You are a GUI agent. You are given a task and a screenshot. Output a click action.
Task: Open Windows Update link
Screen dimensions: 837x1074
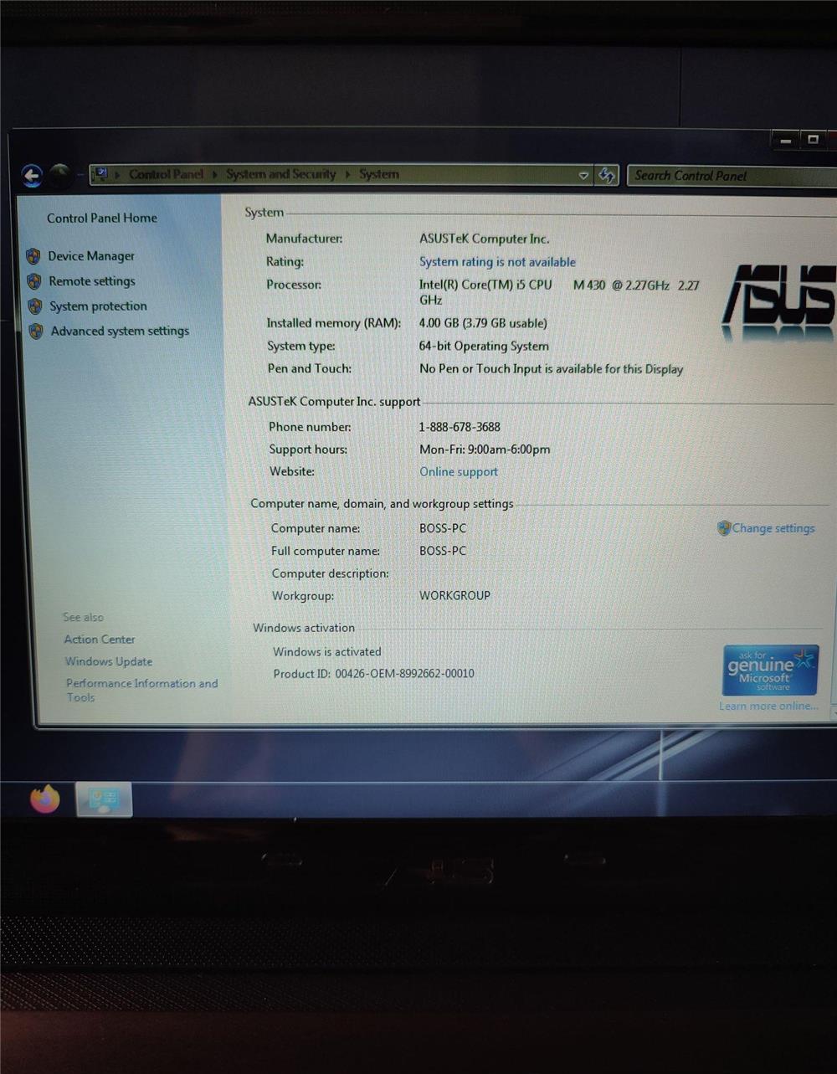tap(109, 661)
